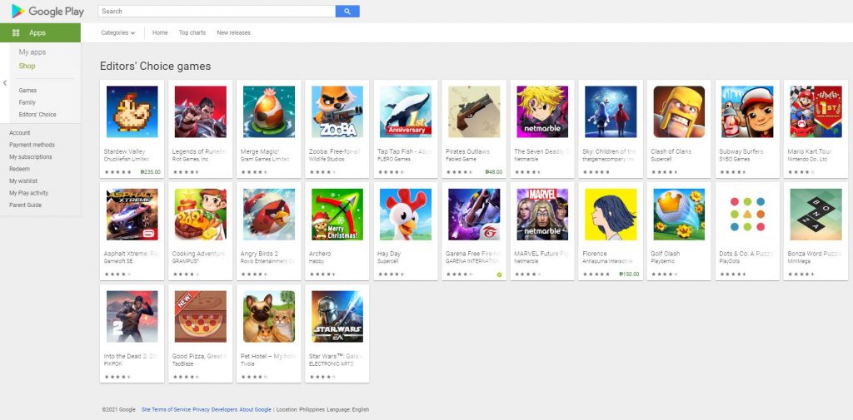Image resolution: width=853 pixels, height=420 pixels.
Task: Open Into the Dead 2 icon
Action: click(x=132, y=316)
